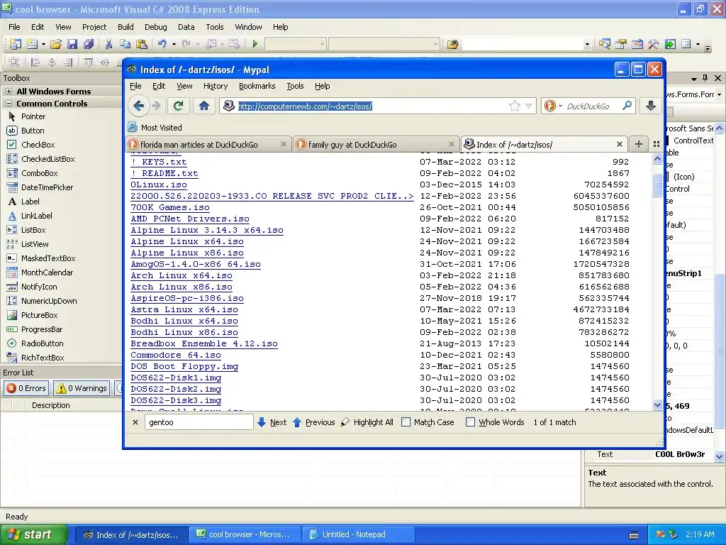The image size is (726, 545).
Task: Enable the Match Case checkbox
Action: coord(406,422)
